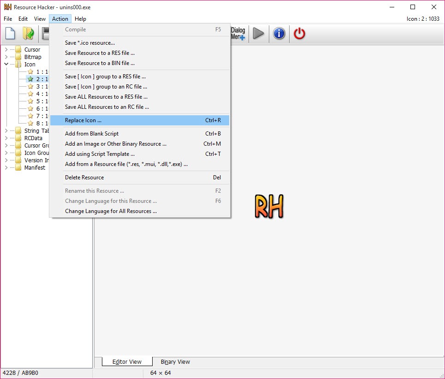The height and width of the screenshot is (379, 445).
Task: Select icon resource star 7
Action: [x=30, y=116]
